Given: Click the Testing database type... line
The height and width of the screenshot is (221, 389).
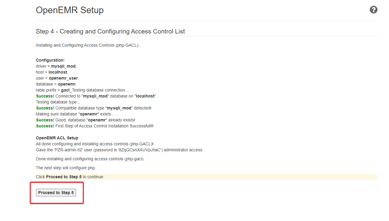Looking at the screenshot, I should coord(58,102).
